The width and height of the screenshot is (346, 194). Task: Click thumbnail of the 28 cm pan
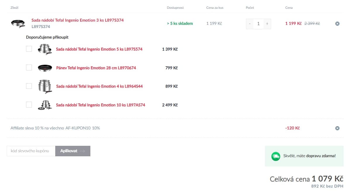click(45, 68)
